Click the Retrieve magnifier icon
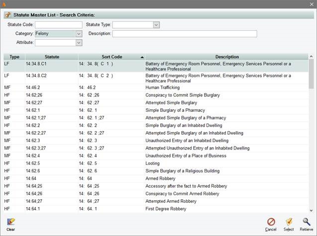Image resolution: width=317 pixels, height=236 pixels. tap(306, 222)
